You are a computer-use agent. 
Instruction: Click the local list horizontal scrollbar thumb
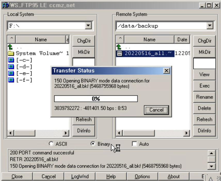tap(25, 133)
